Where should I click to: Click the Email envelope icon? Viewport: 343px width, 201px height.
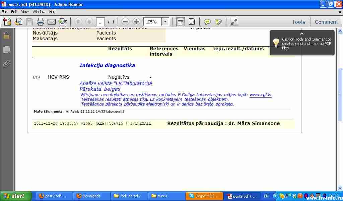pos(52,22)
